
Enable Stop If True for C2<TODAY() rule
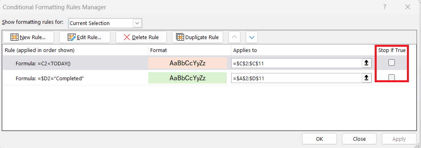coord(392,63)
